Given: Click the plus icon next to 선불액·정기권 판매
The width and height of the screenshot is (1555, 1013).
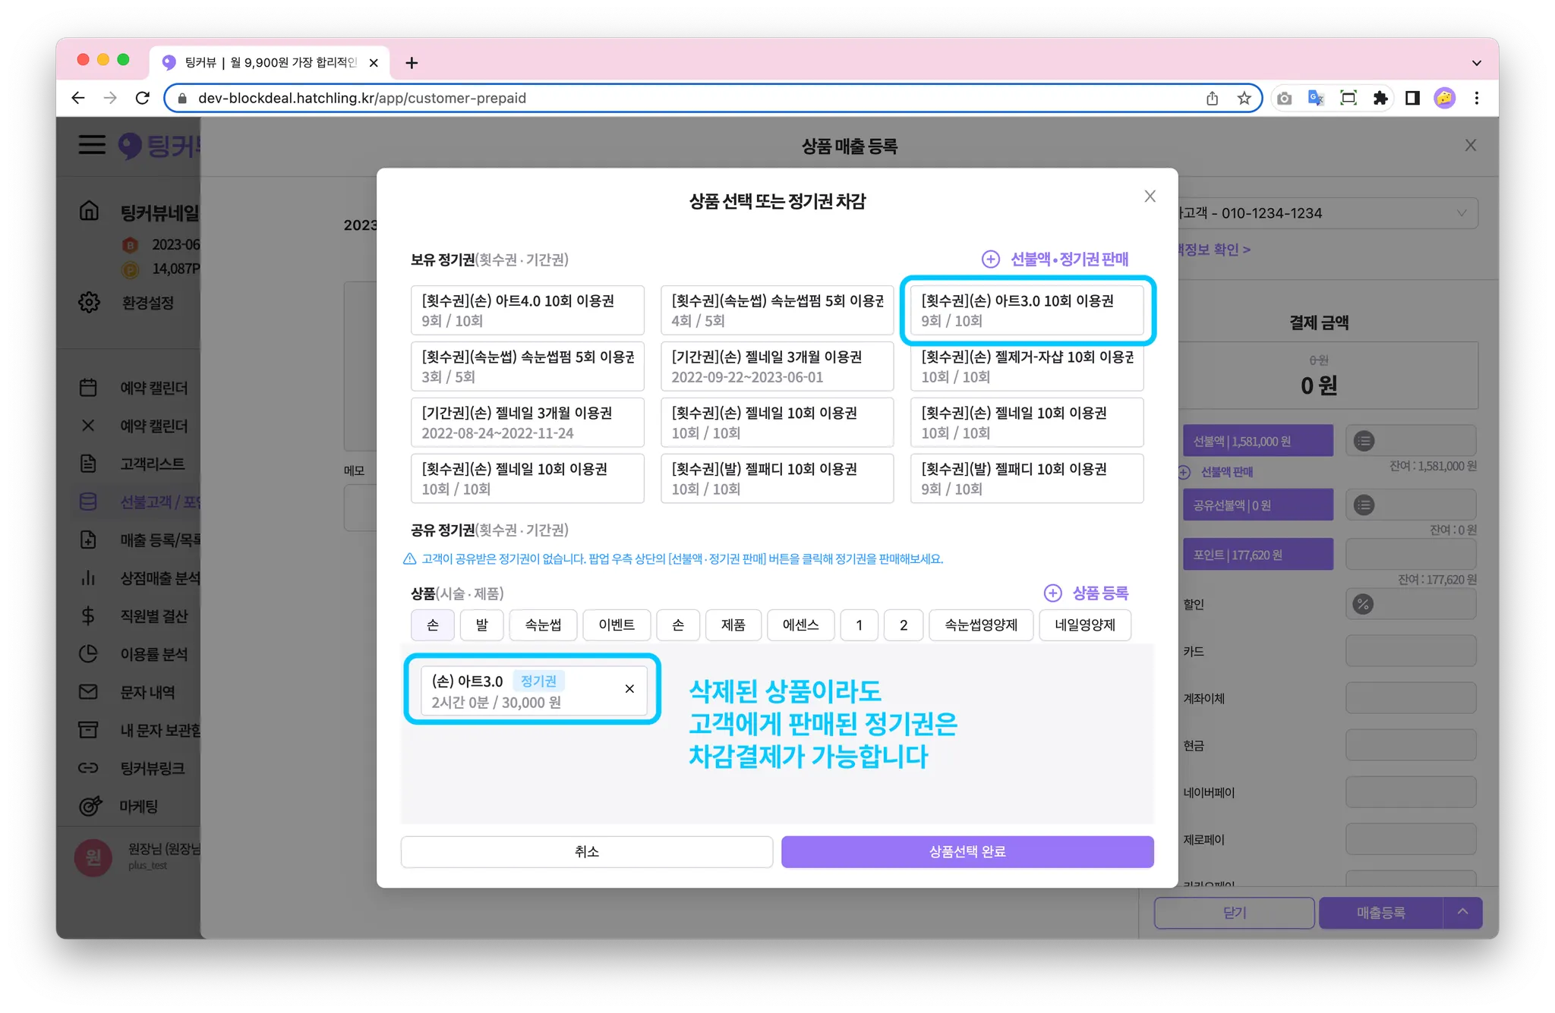Looking at the screenshot, I should click(x=991, y=260).
